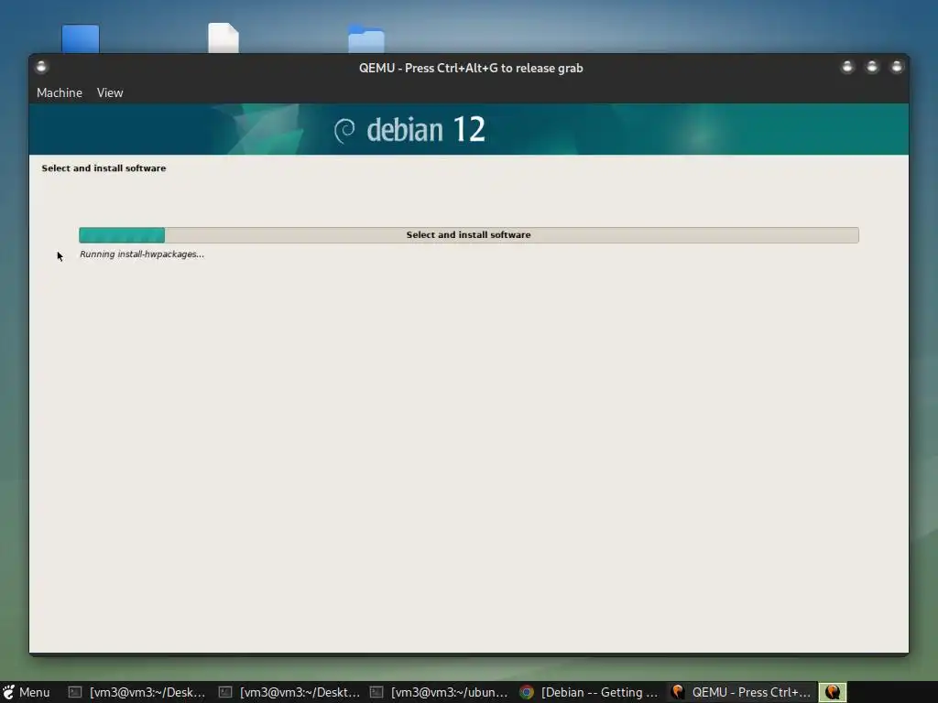The image size is (938, 703).
Task: Click terminal icon of first taskbar task
Action: click(x=75, y=692)
